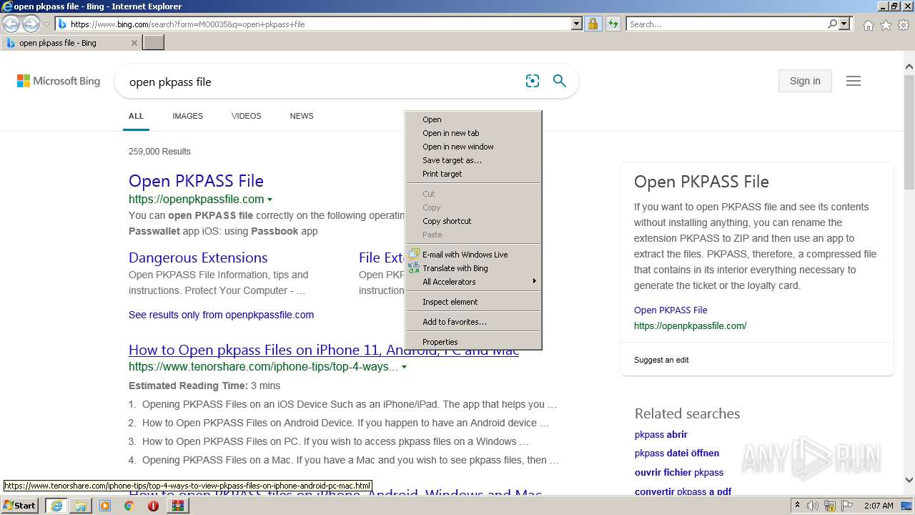Screen dimensions: 915x515
Task: Open Bing hamburger menu
Action: [x=854, y=81]
